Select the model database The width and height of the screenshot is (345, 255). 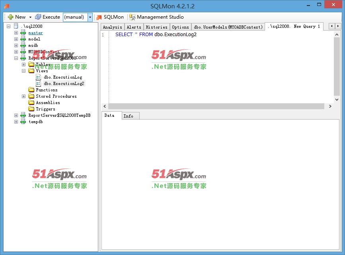click(34, 39)
